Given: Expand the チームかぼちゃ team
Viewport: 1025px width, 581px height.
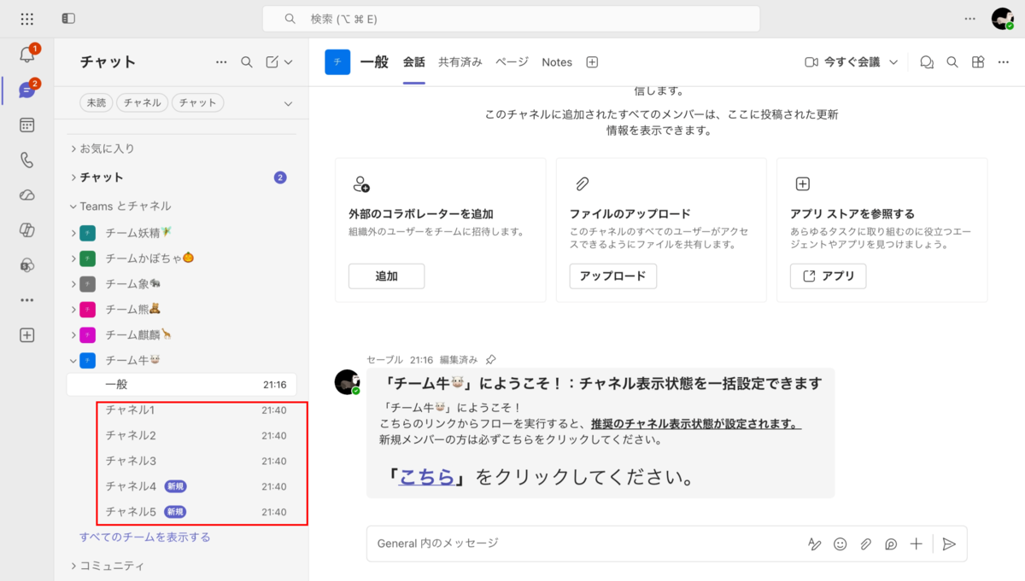Looking at the screenshot, I should click(x=73, y=259).
